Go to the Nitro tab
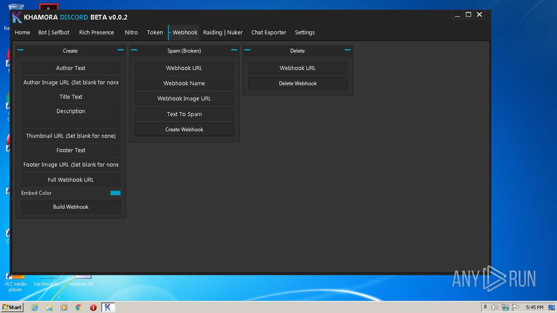This screenshot has height=313, width=557. coord(131,33)
